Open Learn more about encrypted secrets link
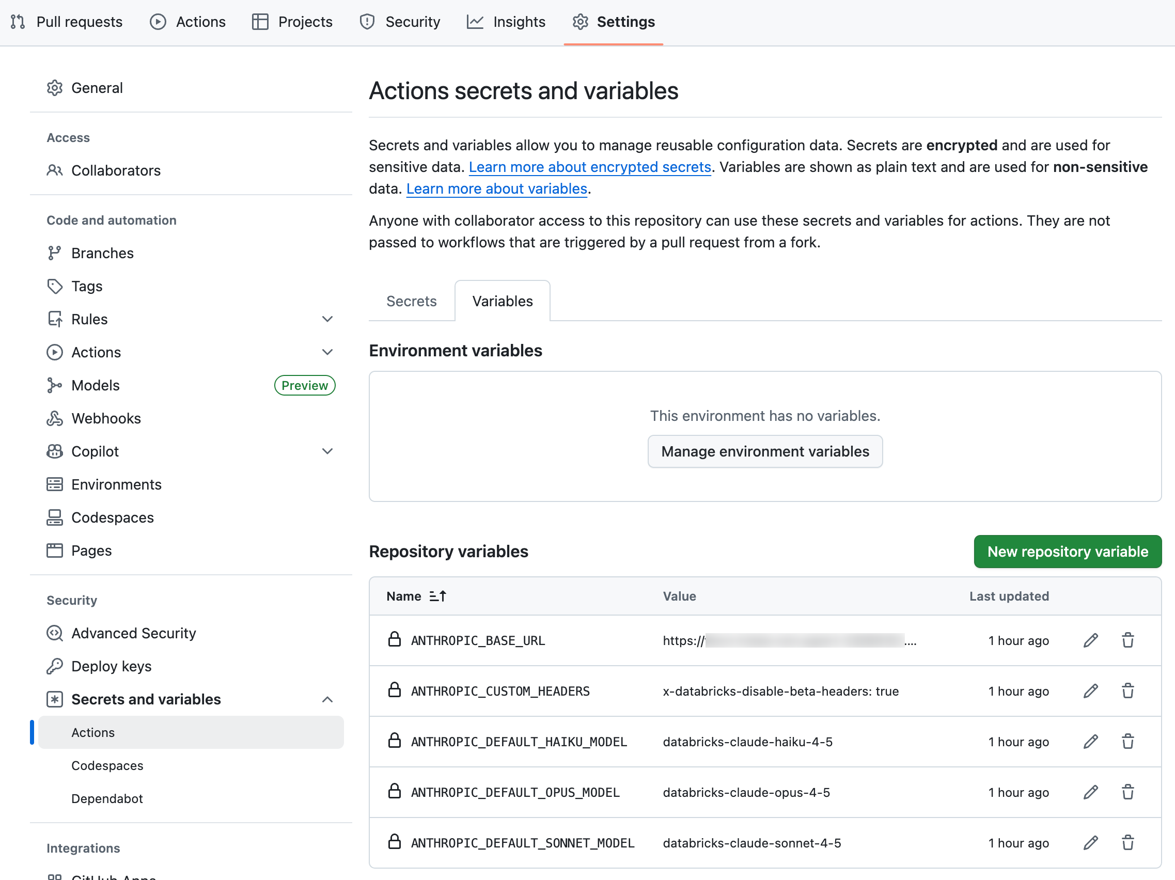Screen dimensions: 1175x880 [590, 167]
